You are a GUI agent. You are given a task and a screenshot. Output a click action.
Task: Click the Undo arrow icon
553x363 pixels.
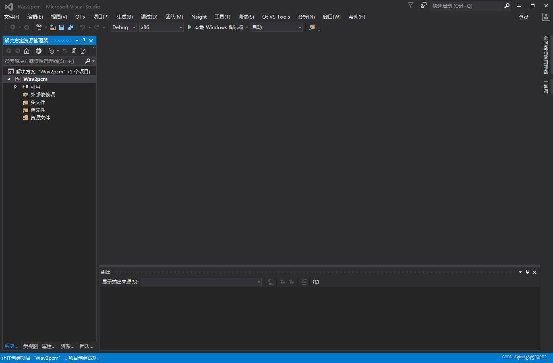(x=83, y=27)
